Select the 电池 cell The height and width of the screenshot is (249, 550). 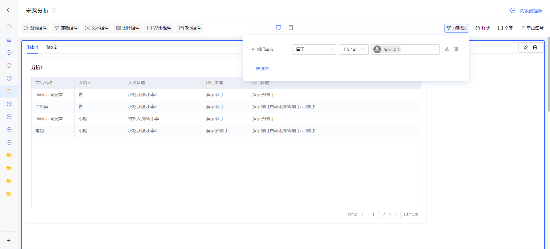pyautogui.click(x=53, y=131)
